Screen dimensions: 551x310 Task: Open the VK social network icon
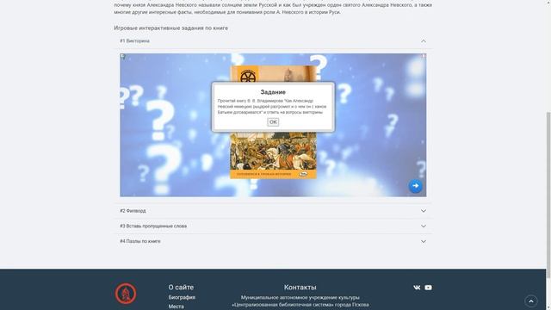417,288
